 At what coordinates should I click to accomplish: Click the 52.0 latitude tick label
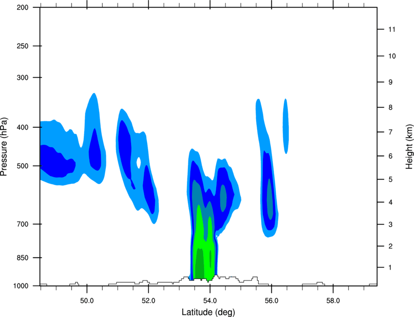click(149, 301)
